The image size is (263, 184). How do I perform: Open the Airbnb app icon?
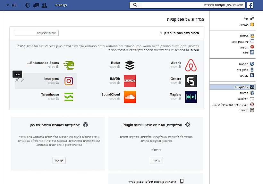191,65
